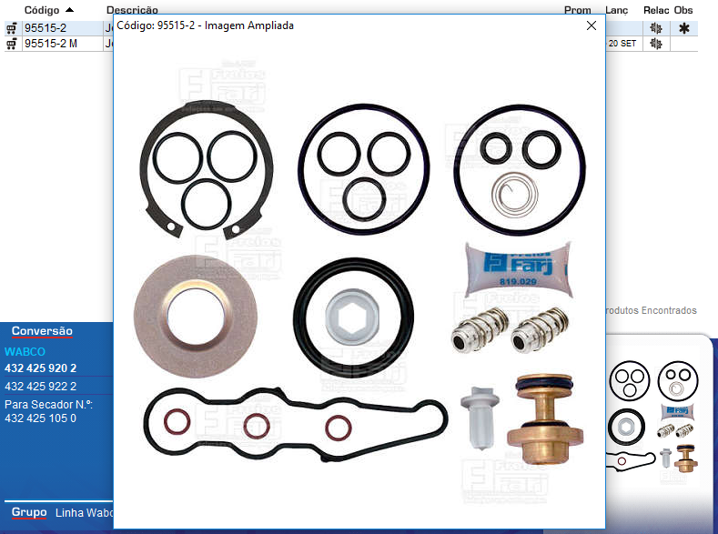Viewport: 718px width, 534px height.
Task: Click the Relac column header
Action: click(x=655, y=10)
